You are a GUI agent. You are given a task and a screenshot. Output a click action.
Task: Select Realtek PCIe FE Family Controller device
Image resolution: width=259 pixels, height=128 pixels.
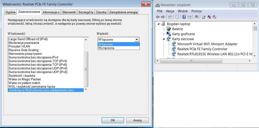202,49
